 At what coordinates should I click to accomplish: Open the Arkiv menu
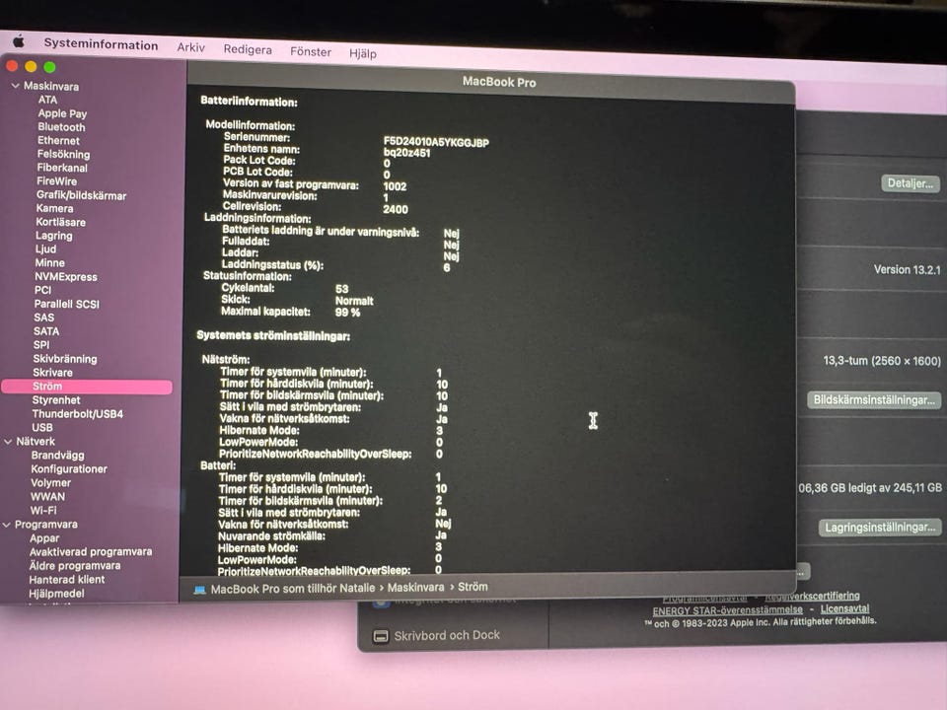click(x=190, y=47)
